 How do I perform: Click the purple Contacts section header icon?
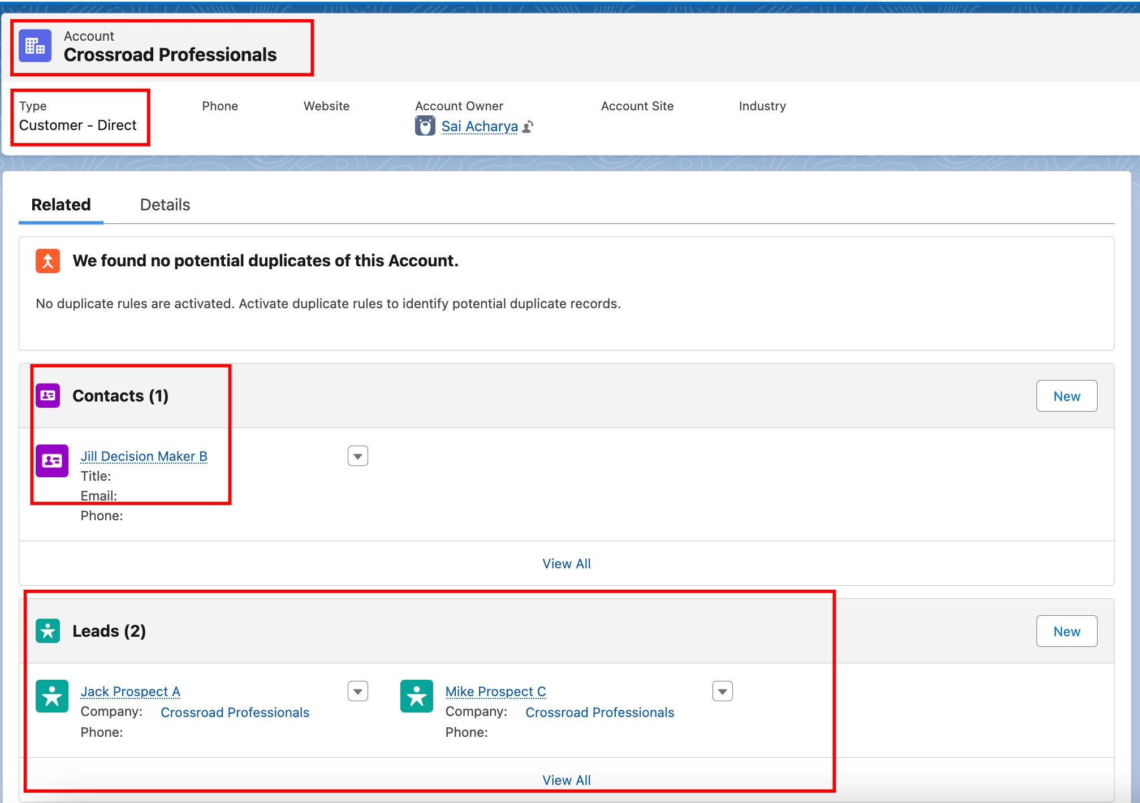point(48,396)
